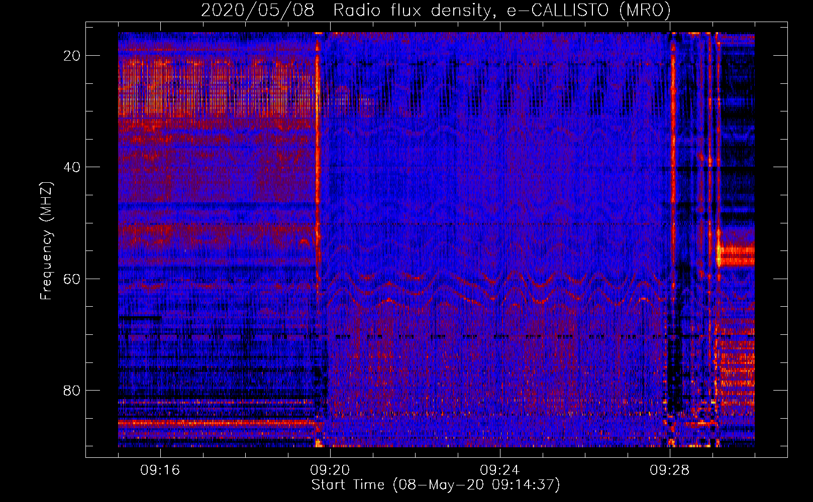
Task: Click the 09:24 time tick label
Action: [500, 470]
